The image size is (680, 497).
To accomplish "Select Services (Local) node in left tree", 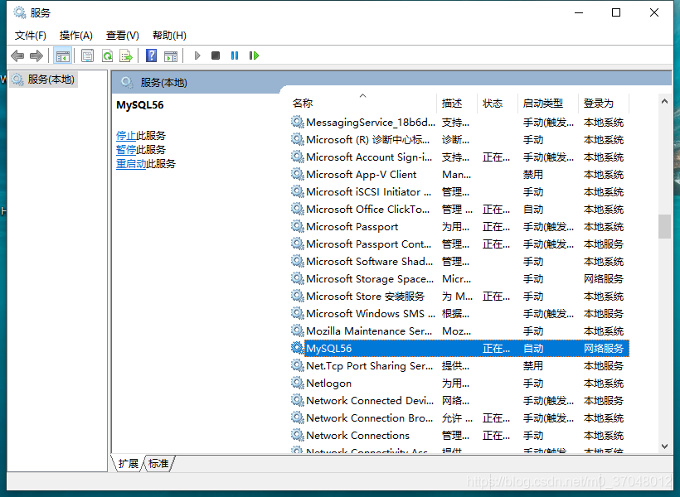I will [43, 80].
